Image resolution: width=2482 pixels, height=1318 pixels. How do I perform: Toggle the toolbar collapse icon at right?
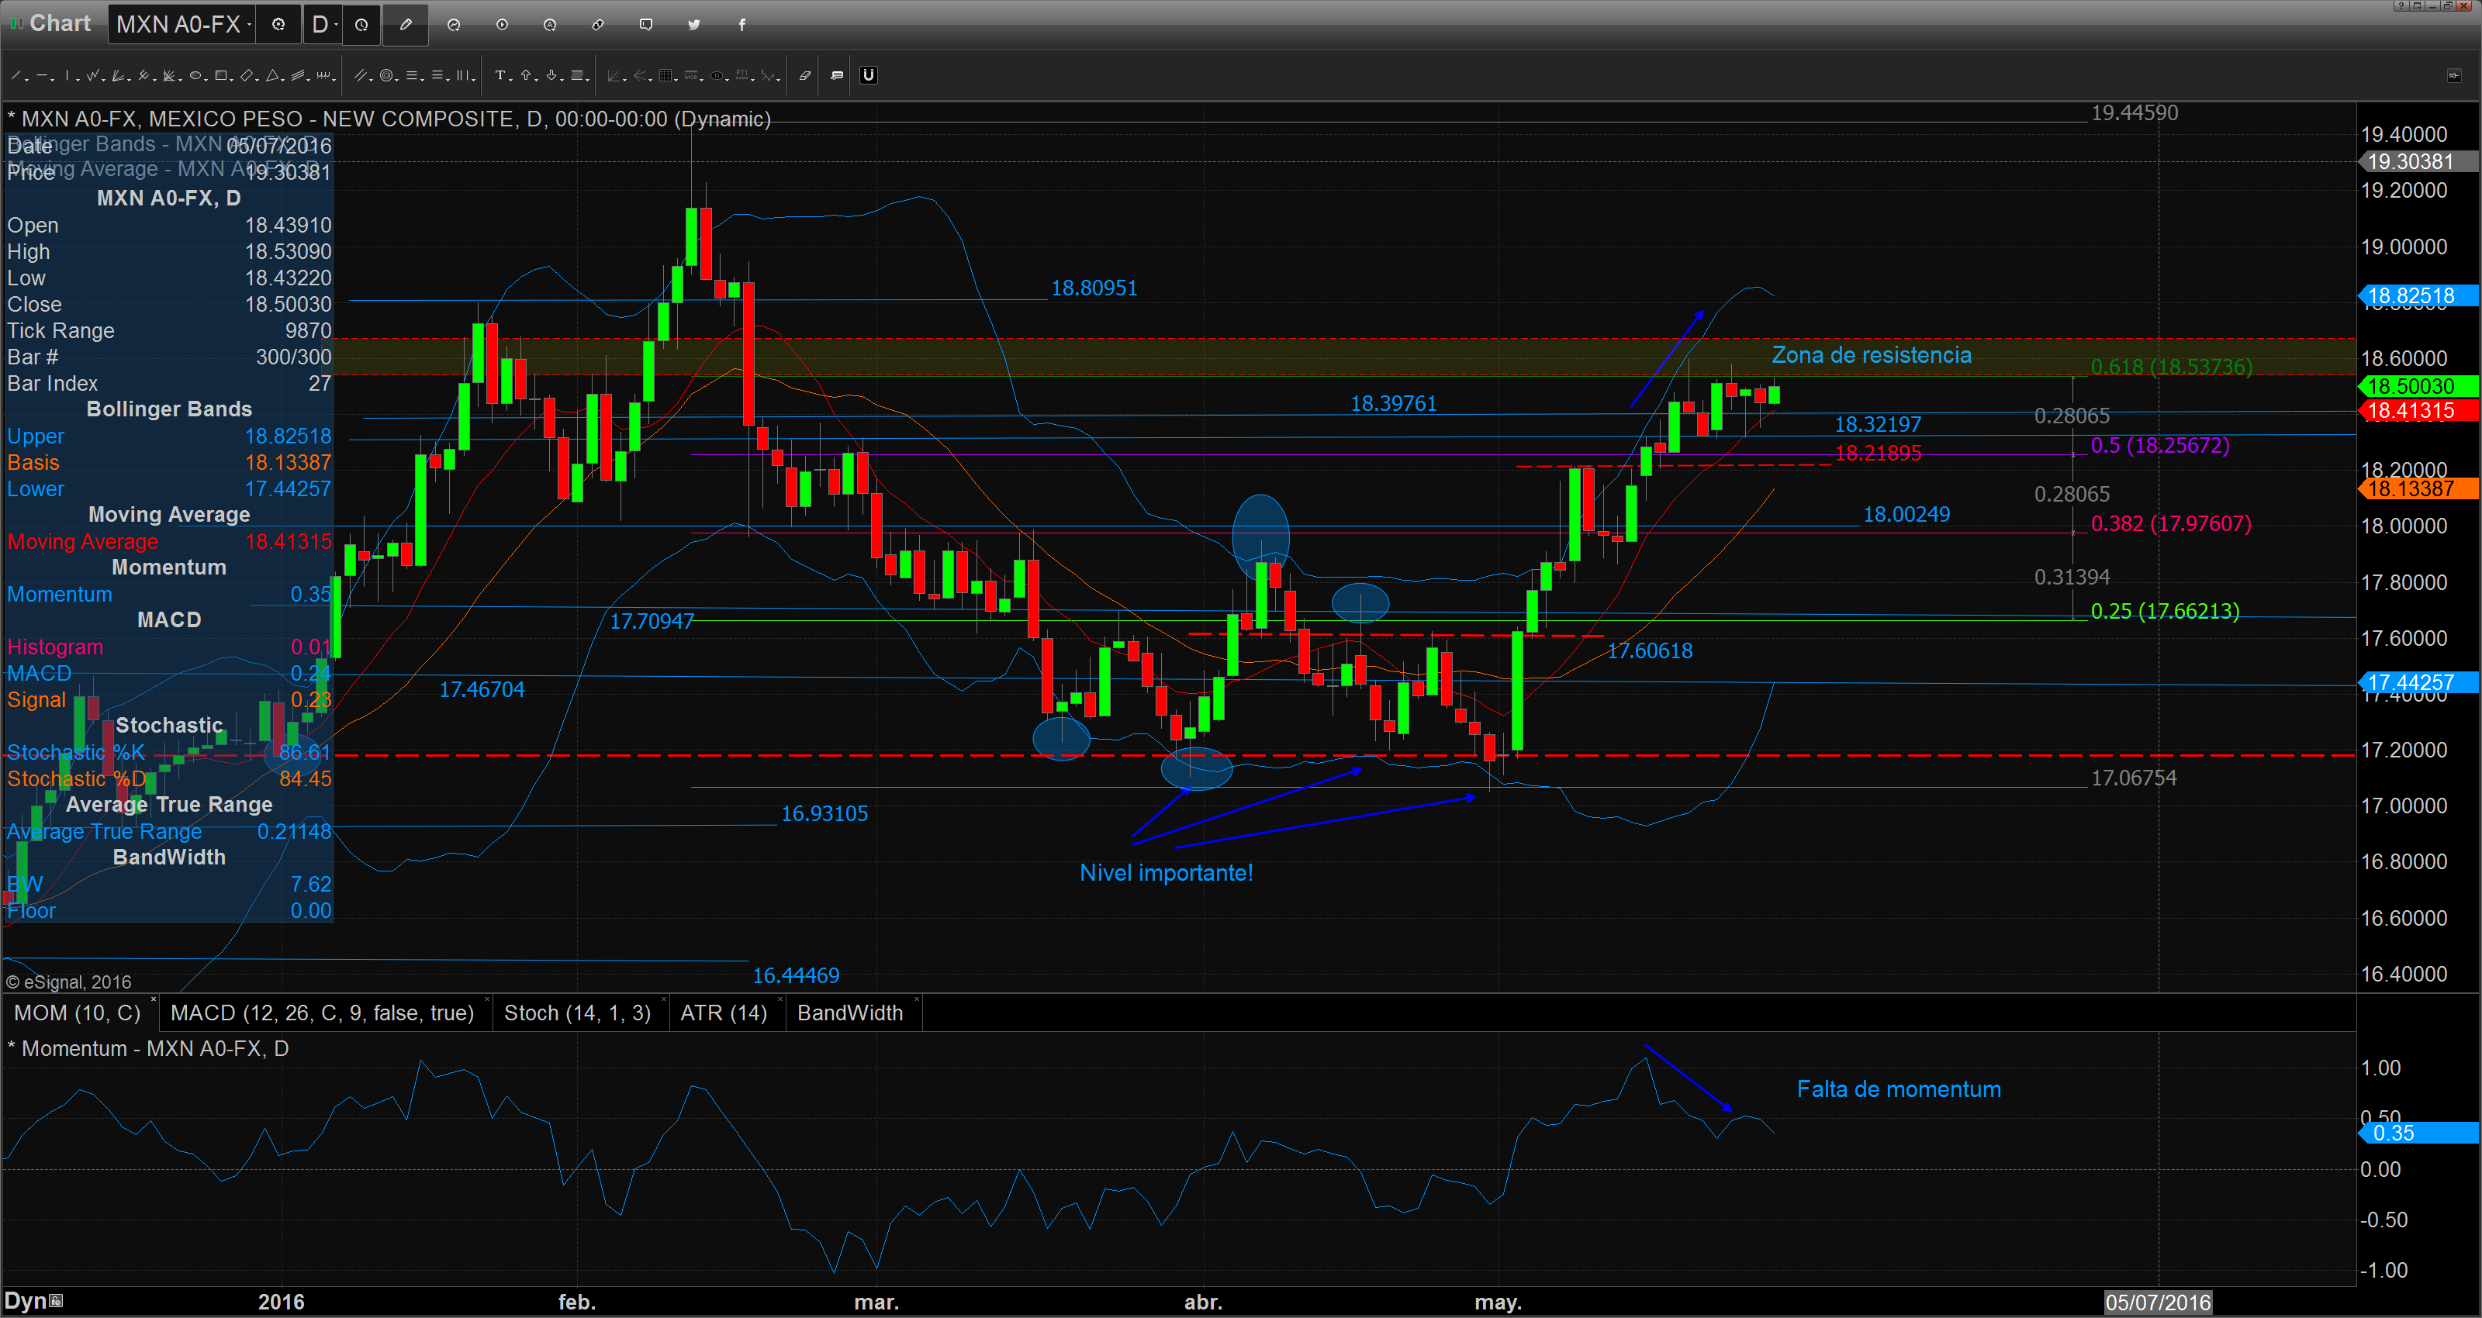tap(2454, 75)
